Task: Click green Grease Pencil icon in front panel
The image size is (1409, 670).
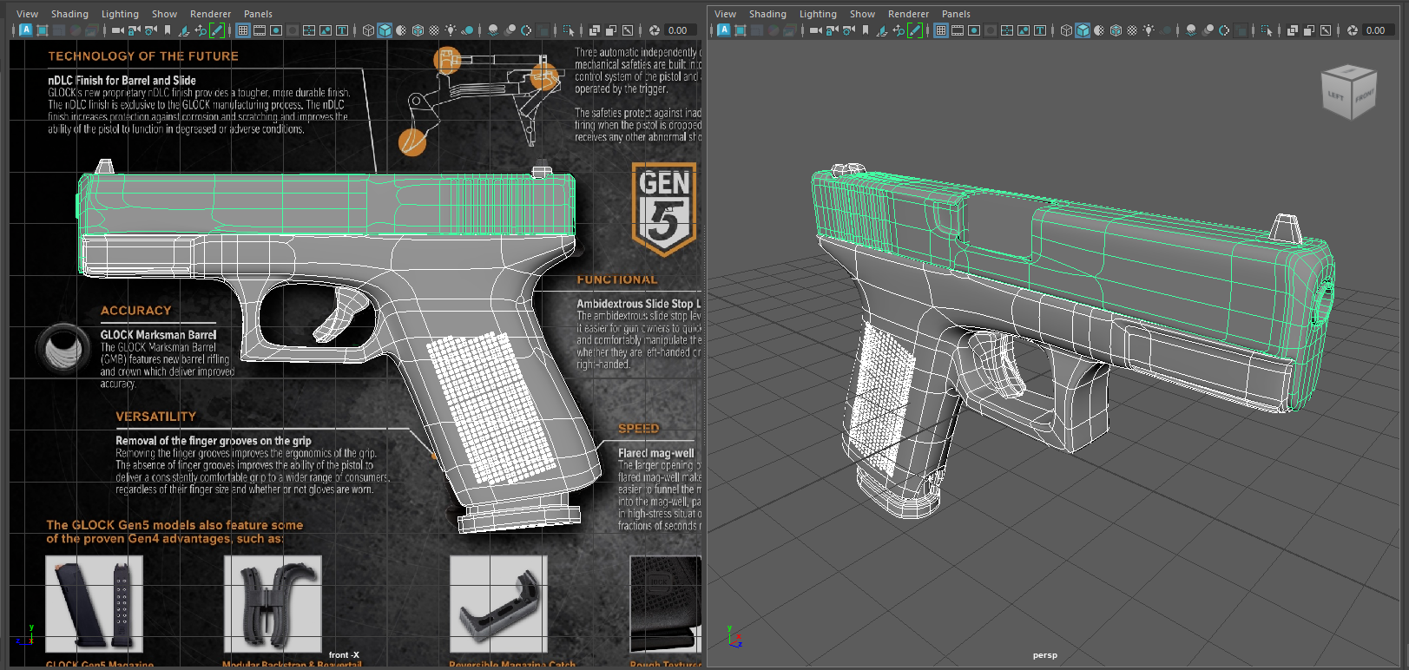Action: point(217,30)
